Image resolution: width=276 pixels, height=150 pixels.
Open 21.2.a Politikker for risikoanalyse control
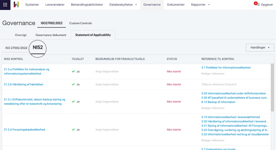[x=26, y=72]
